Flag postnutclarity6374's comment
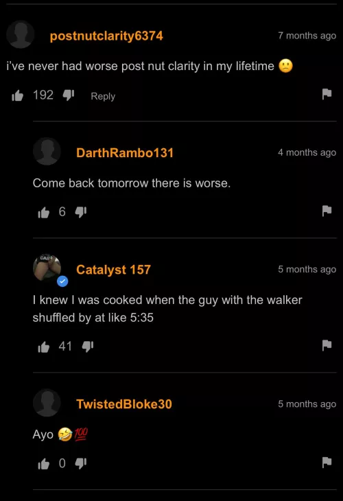Image resolution: width=343 pixels, height=501 pixels. click(327, 94)
